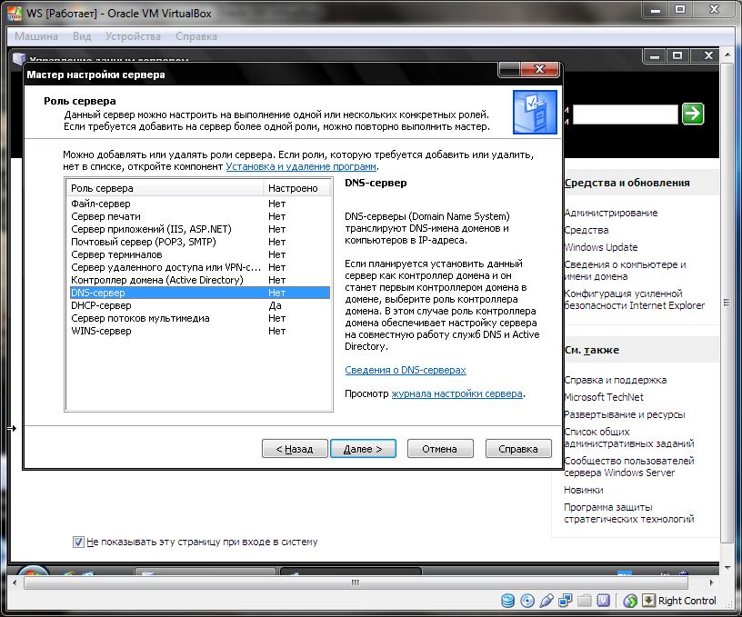The height and width of the screenshot is (617, 742).
Task: Open Конфигурация усиленной безопасности Internet Explorer
Action: tap(635, 299)
